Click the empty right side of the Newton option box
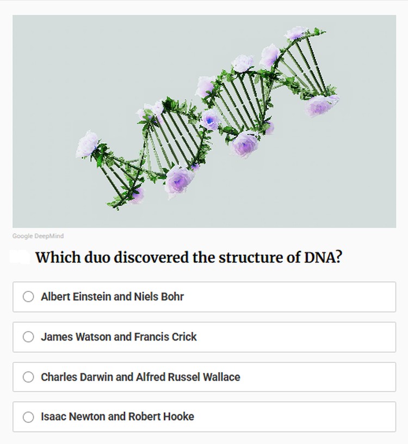 [x=326, y=417]
